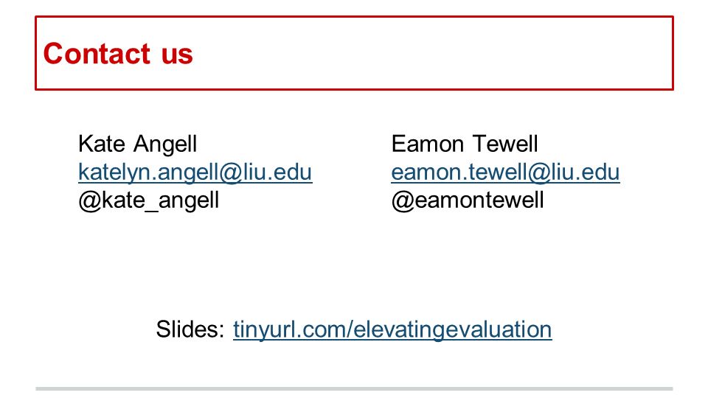Open the eamon.tewell@liu.edu email link
Image resolution: width=708 pixels, height=398 pixels.
point(505,172)
